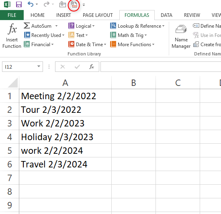Open the Lookup & Reference functions list
This screenshot has width=221, height=214.
[137, 26]
